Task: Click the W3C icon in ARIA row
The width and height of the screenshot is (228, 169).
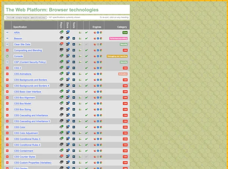Action: coord(7,33)
